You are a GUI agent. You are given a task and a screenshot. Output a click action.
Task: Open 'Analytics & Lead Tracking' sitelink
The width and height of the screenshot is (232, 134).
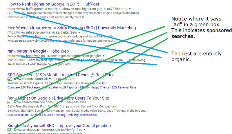(48, 115)
